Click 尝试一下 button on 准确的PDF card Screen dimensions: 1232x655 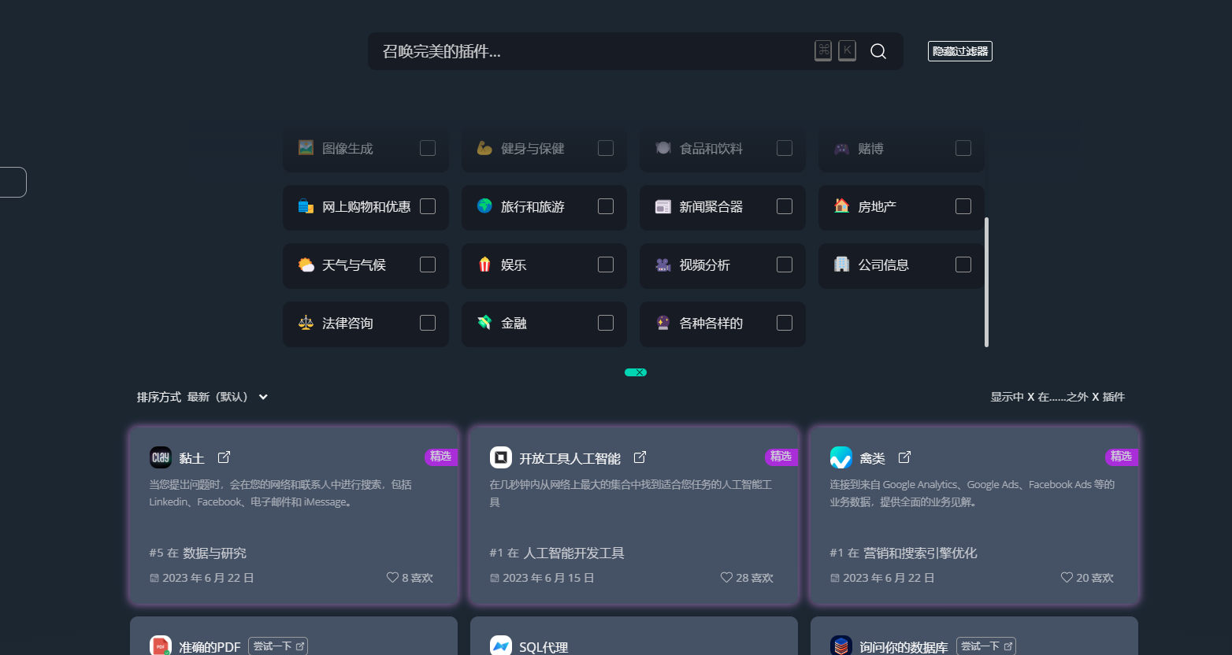(278, 646)
